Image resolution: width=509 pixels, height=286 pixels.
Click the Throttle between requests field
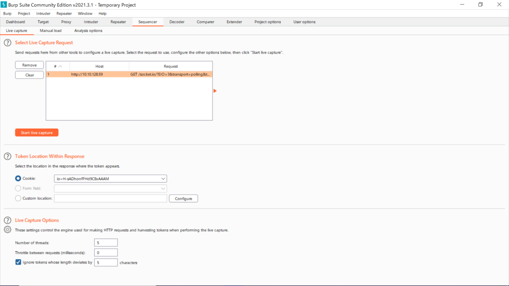[x=106, y=253]
